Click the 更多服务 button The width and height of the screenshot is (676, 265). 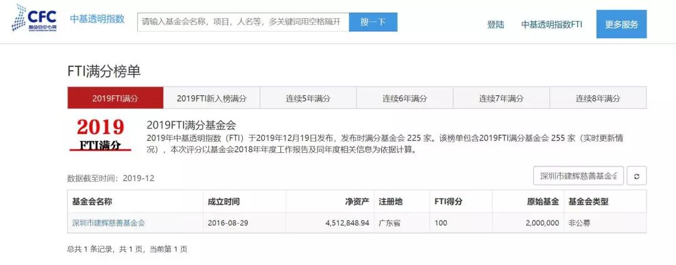[622, 24]
